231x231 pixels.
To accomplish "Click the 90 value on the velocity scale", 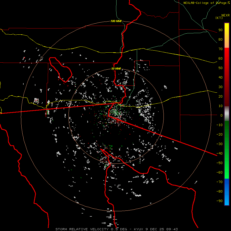I will 220,30.
